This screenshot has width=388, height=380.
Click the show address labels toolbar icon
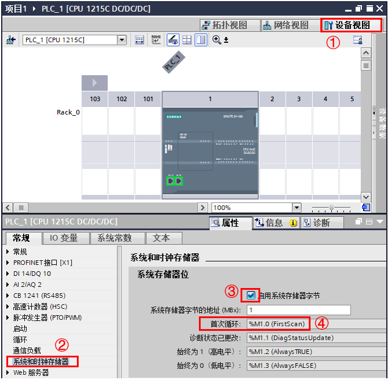(139, 39)
